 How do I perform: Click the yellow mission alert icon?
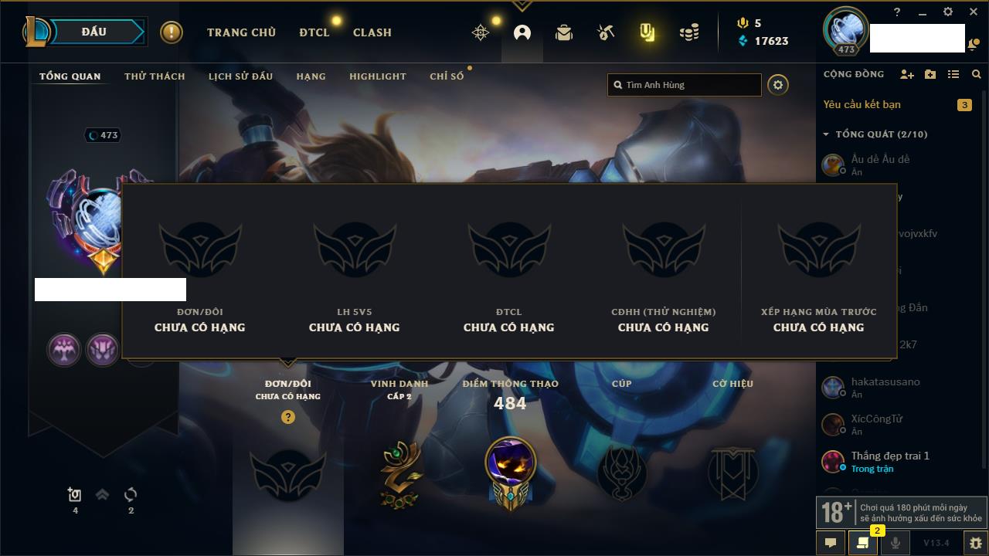pos(172,32)
